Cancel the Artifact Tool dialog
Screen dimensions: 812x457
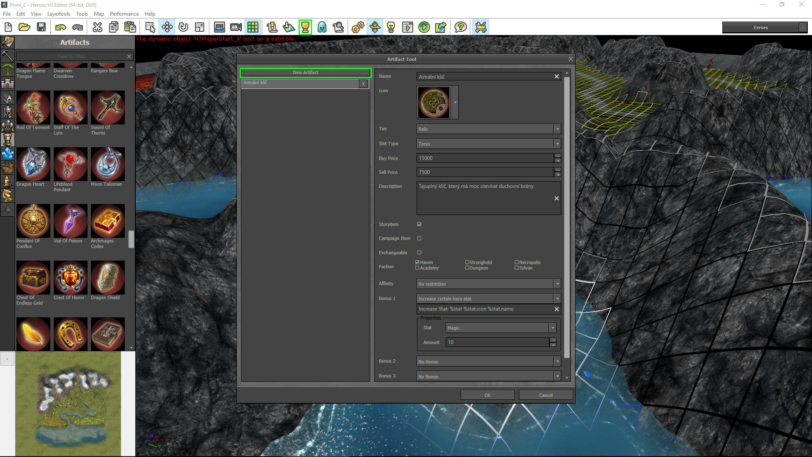[546, 395]
